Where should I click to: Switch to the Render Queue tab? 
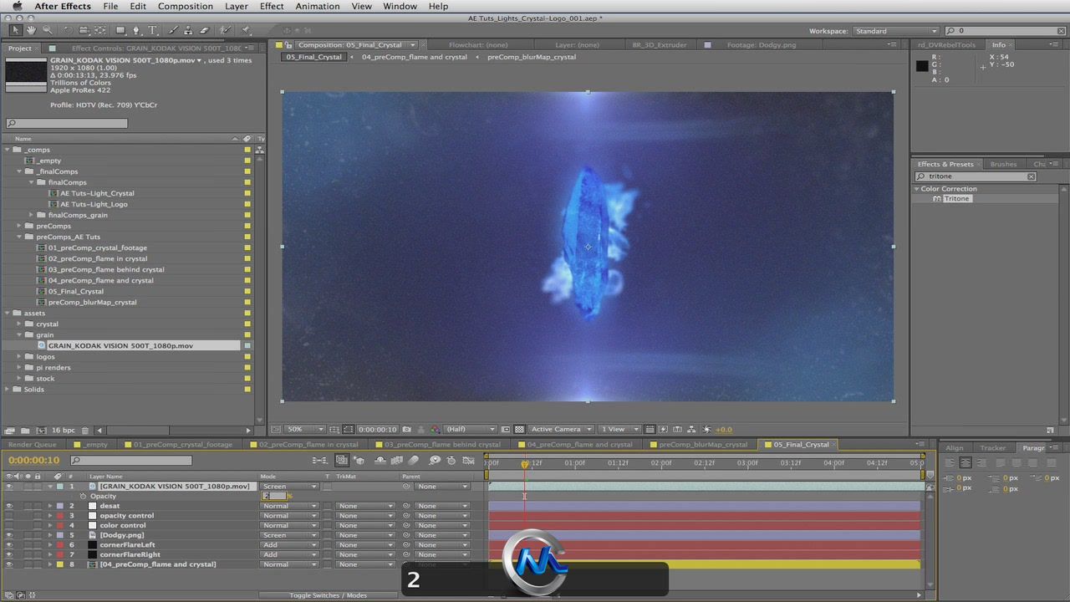click(x=33, y=445)
